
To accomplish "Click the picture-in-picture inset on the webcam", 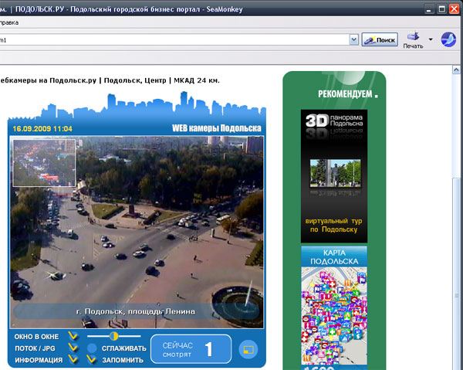I will 44,162.
